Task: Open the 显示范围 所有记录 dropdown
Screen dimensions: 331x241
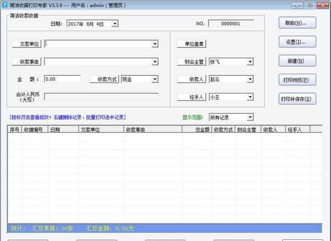Action: tap(250, 117)
